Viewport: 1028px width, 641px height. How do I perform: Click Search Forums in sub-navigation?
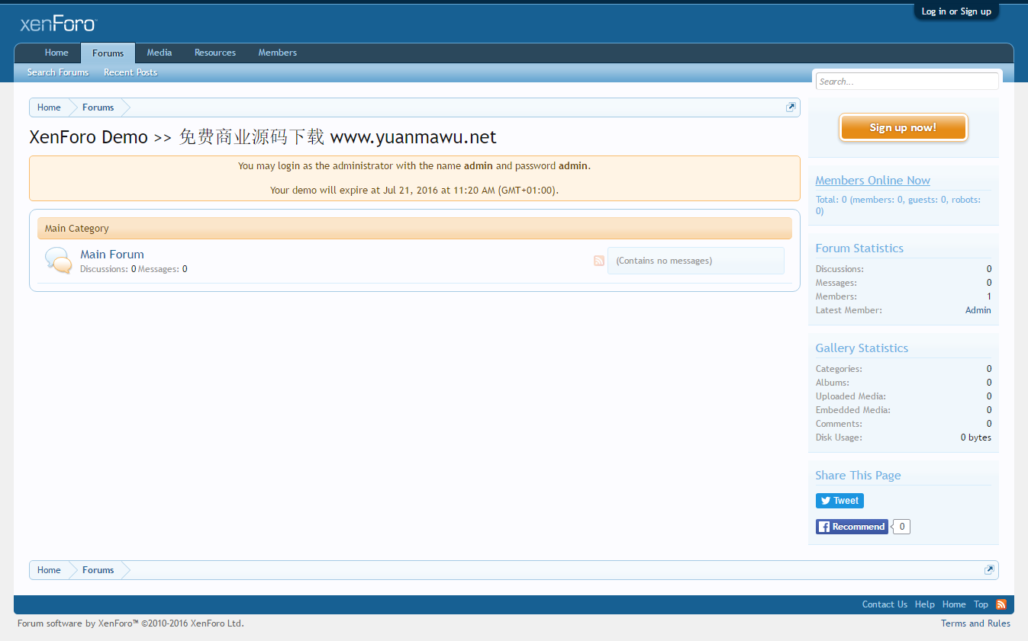pos(58,72)
